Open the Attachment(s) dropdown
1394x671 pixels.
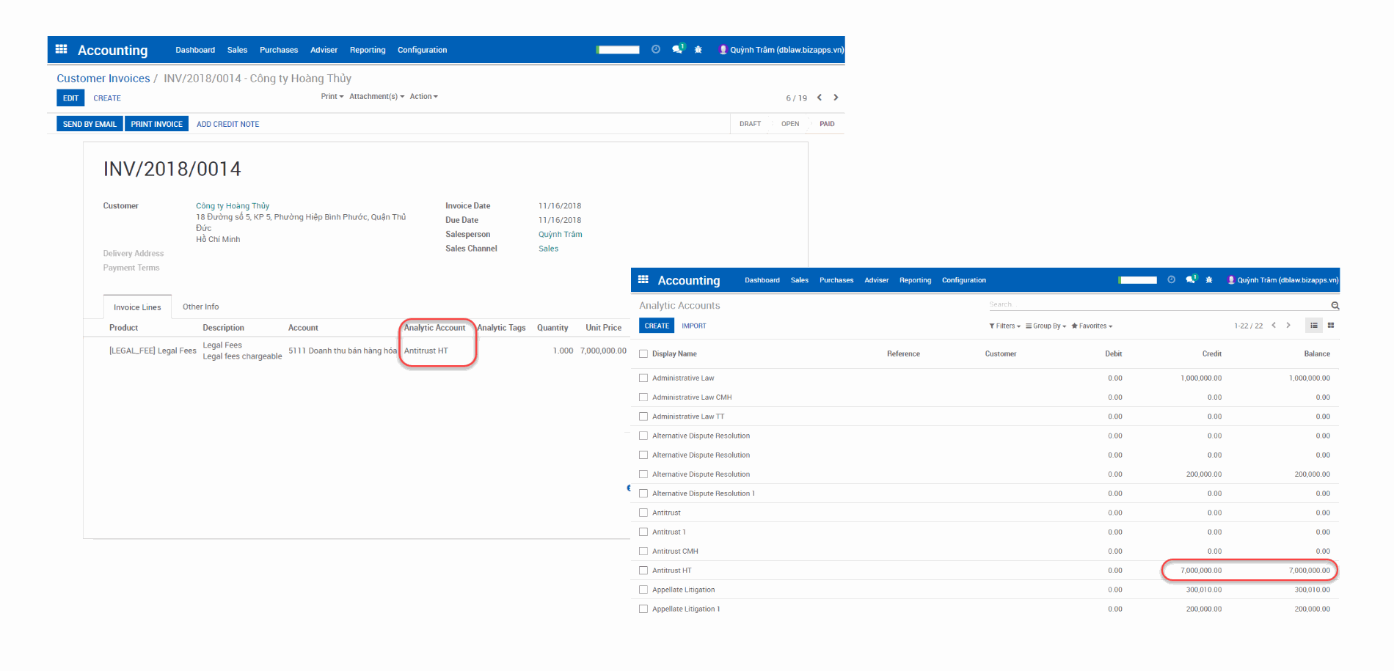(x=376, y=96)
